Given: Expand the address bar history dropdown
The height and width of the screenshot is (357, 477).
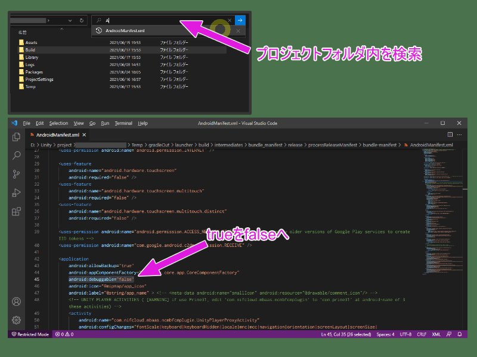Looking at the screenshot, I should click(70, 20).
